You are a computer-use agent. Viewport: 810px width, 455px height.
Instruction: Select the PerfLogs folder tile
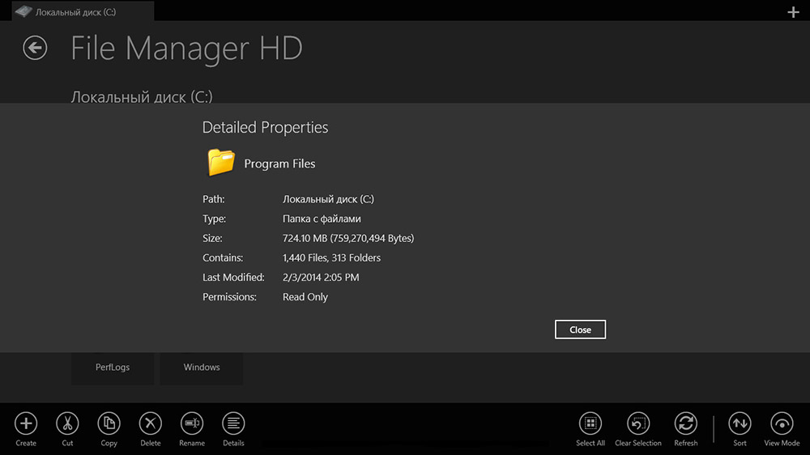[113, 368]
